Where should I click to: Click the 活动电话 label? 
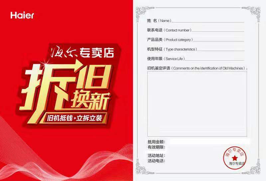pos(156,161)
